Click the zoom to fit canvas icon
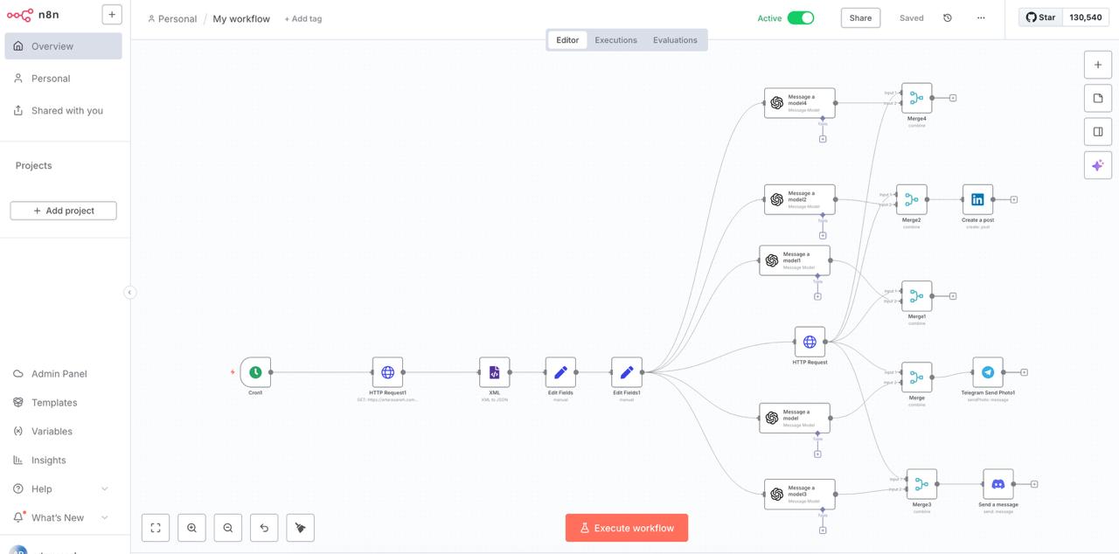Image resolution: width=1119 pixels, height=554 pixels. tap(156, 528)
